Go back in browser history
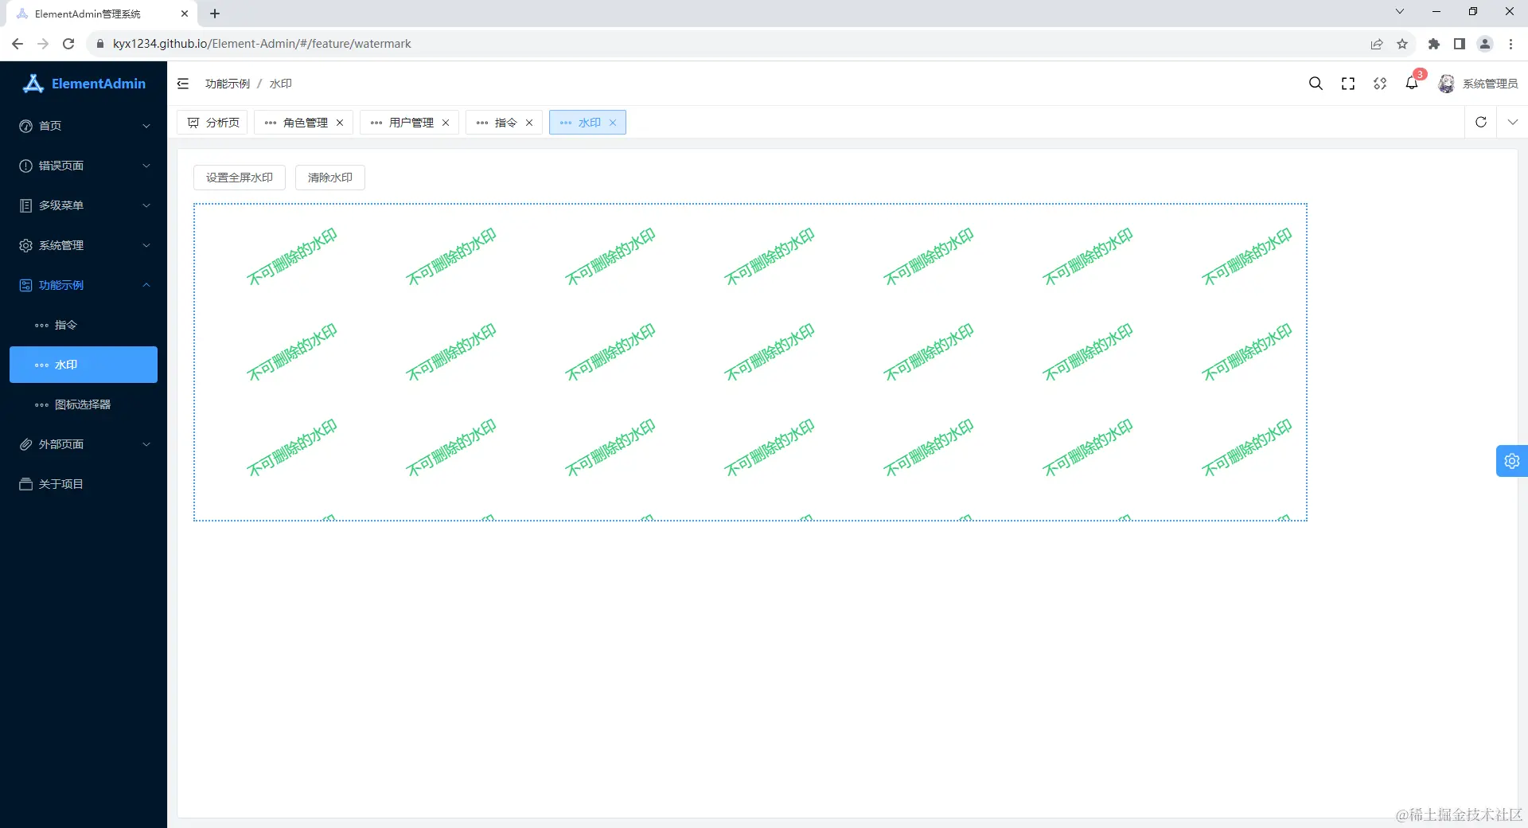This screenshot has height=828, width=1528. tap(18, 44)
